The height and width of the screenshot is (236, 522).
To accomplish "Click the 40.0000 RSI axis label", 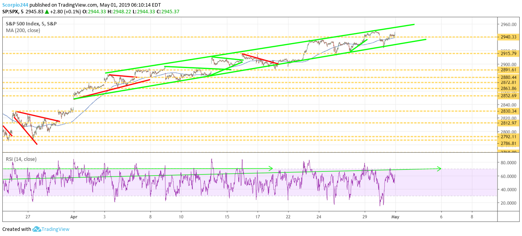I will pyautogui.click(x=508, y=190).
